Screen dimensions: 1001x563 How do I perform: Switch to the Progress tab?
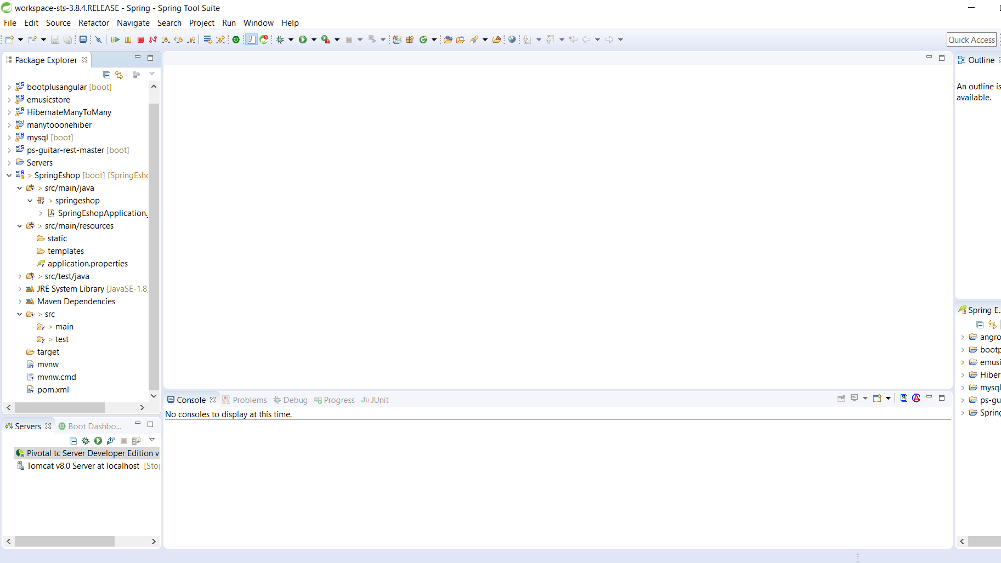pos(335,400)
